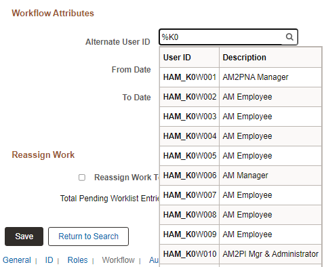This screenshot has height=267, width=326.
Task: Click the Description column header
Action: [270, 58]
